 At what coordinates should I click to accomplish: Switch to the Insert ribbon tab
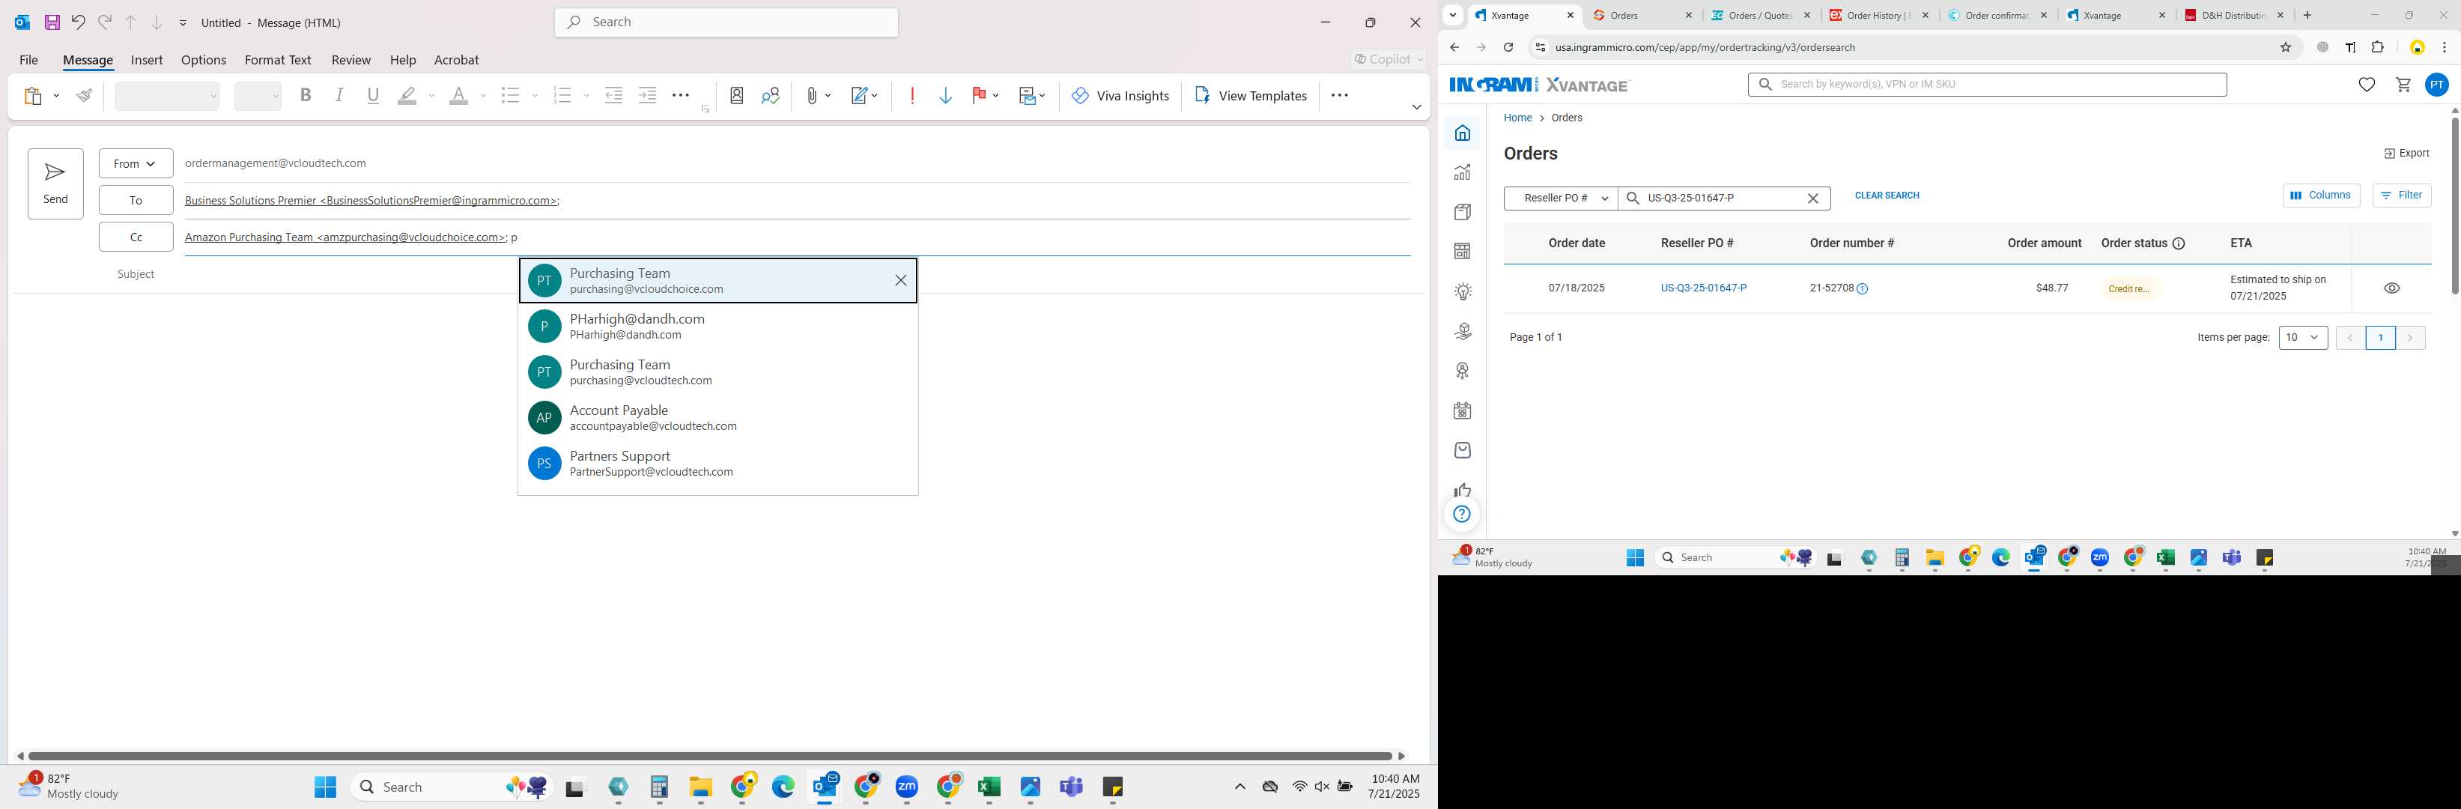click(x=147, y=59)
